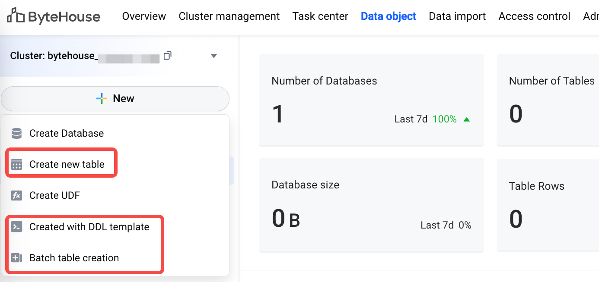Screen dimensions: 599x282
Task: Click the fx function icon
Action: coord(16,195)
